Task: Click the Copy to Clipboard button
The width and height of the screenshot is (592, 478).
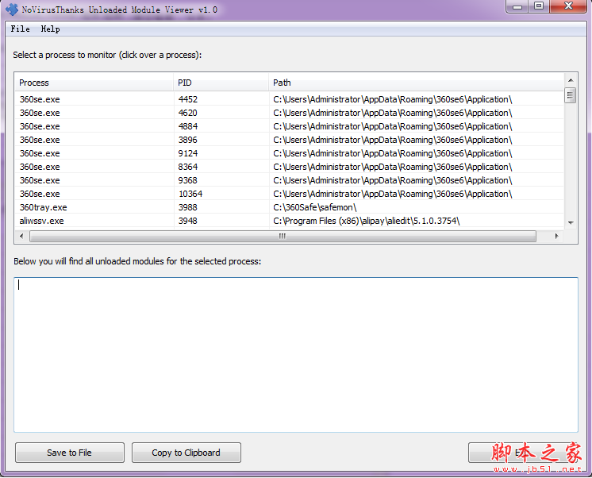Action: pyautogui.click(x=186, y=453)
